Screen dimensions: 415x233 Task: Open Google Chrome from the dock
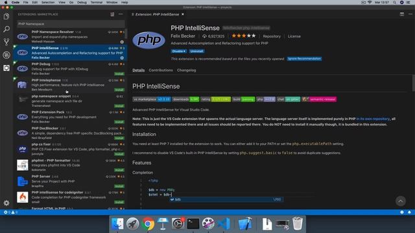pos(148,224)
